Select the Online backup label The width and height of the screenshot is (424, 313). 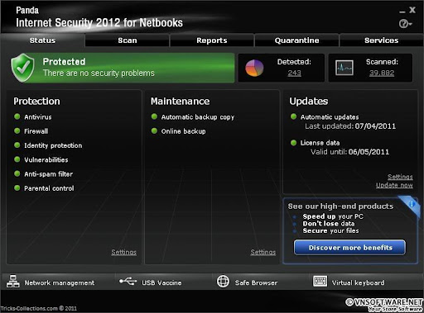tap(183, 131)
